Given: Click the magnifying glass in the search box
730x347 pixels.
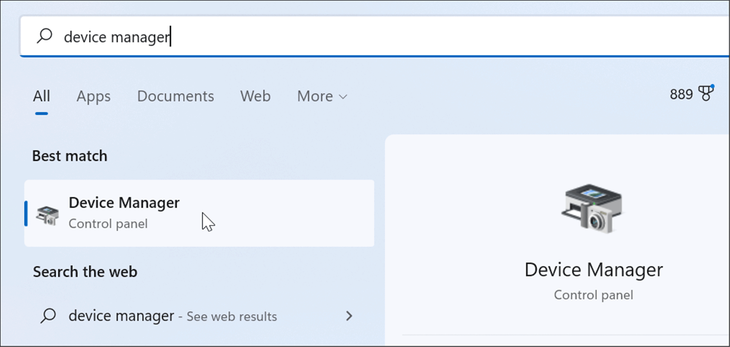Looking at the screenshot, I should (45, 36).
